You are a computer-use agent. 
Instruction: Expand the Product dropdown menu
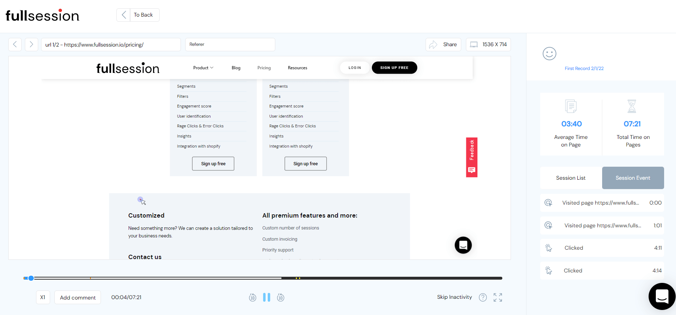click(x=203, y=68)
